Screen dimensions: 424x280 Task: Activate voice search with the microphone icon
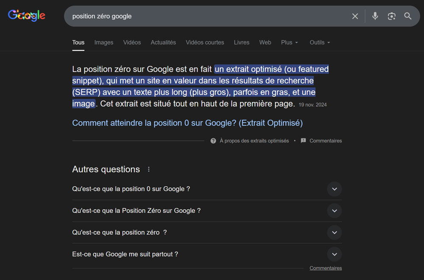click(375, 16)
